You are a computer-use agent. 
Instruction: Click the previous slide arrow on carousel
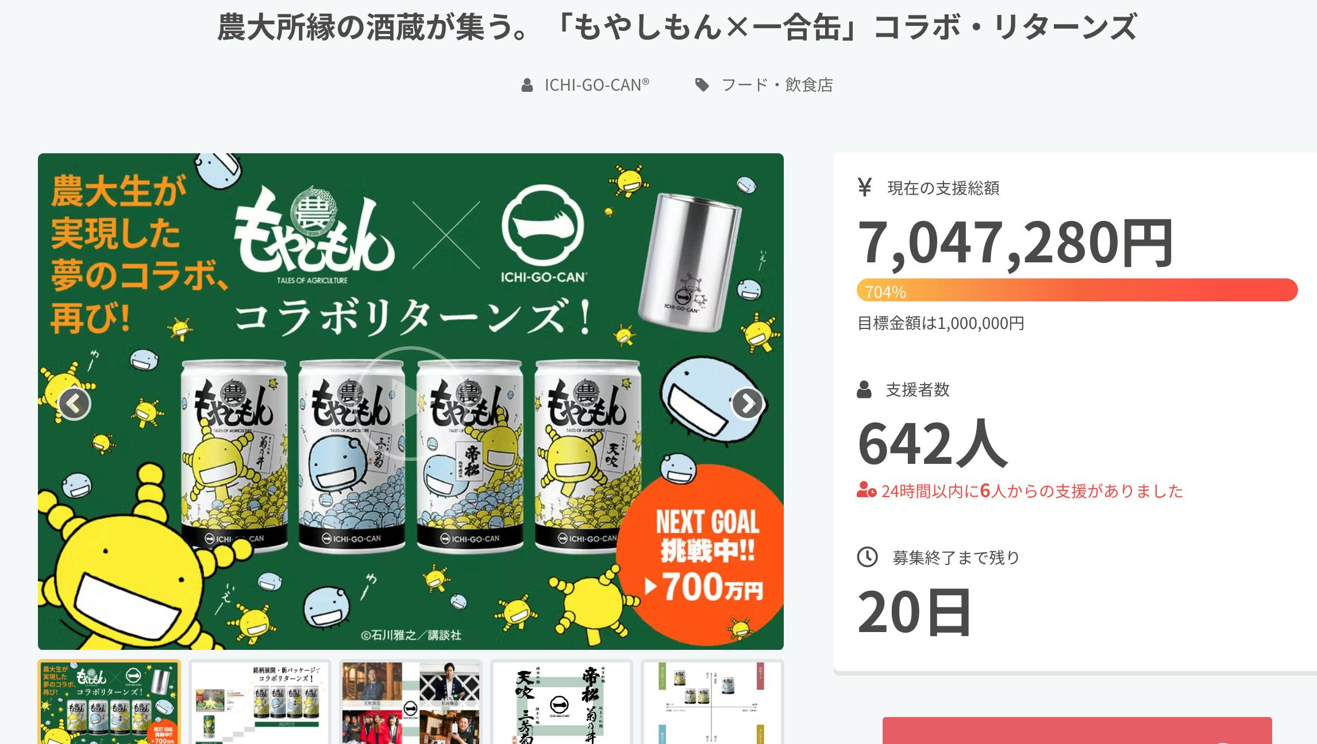pos(75,404)
